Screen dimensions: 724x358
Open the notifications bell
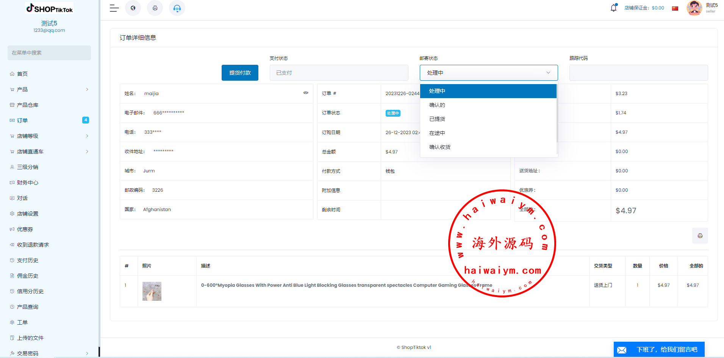(613, 8)
